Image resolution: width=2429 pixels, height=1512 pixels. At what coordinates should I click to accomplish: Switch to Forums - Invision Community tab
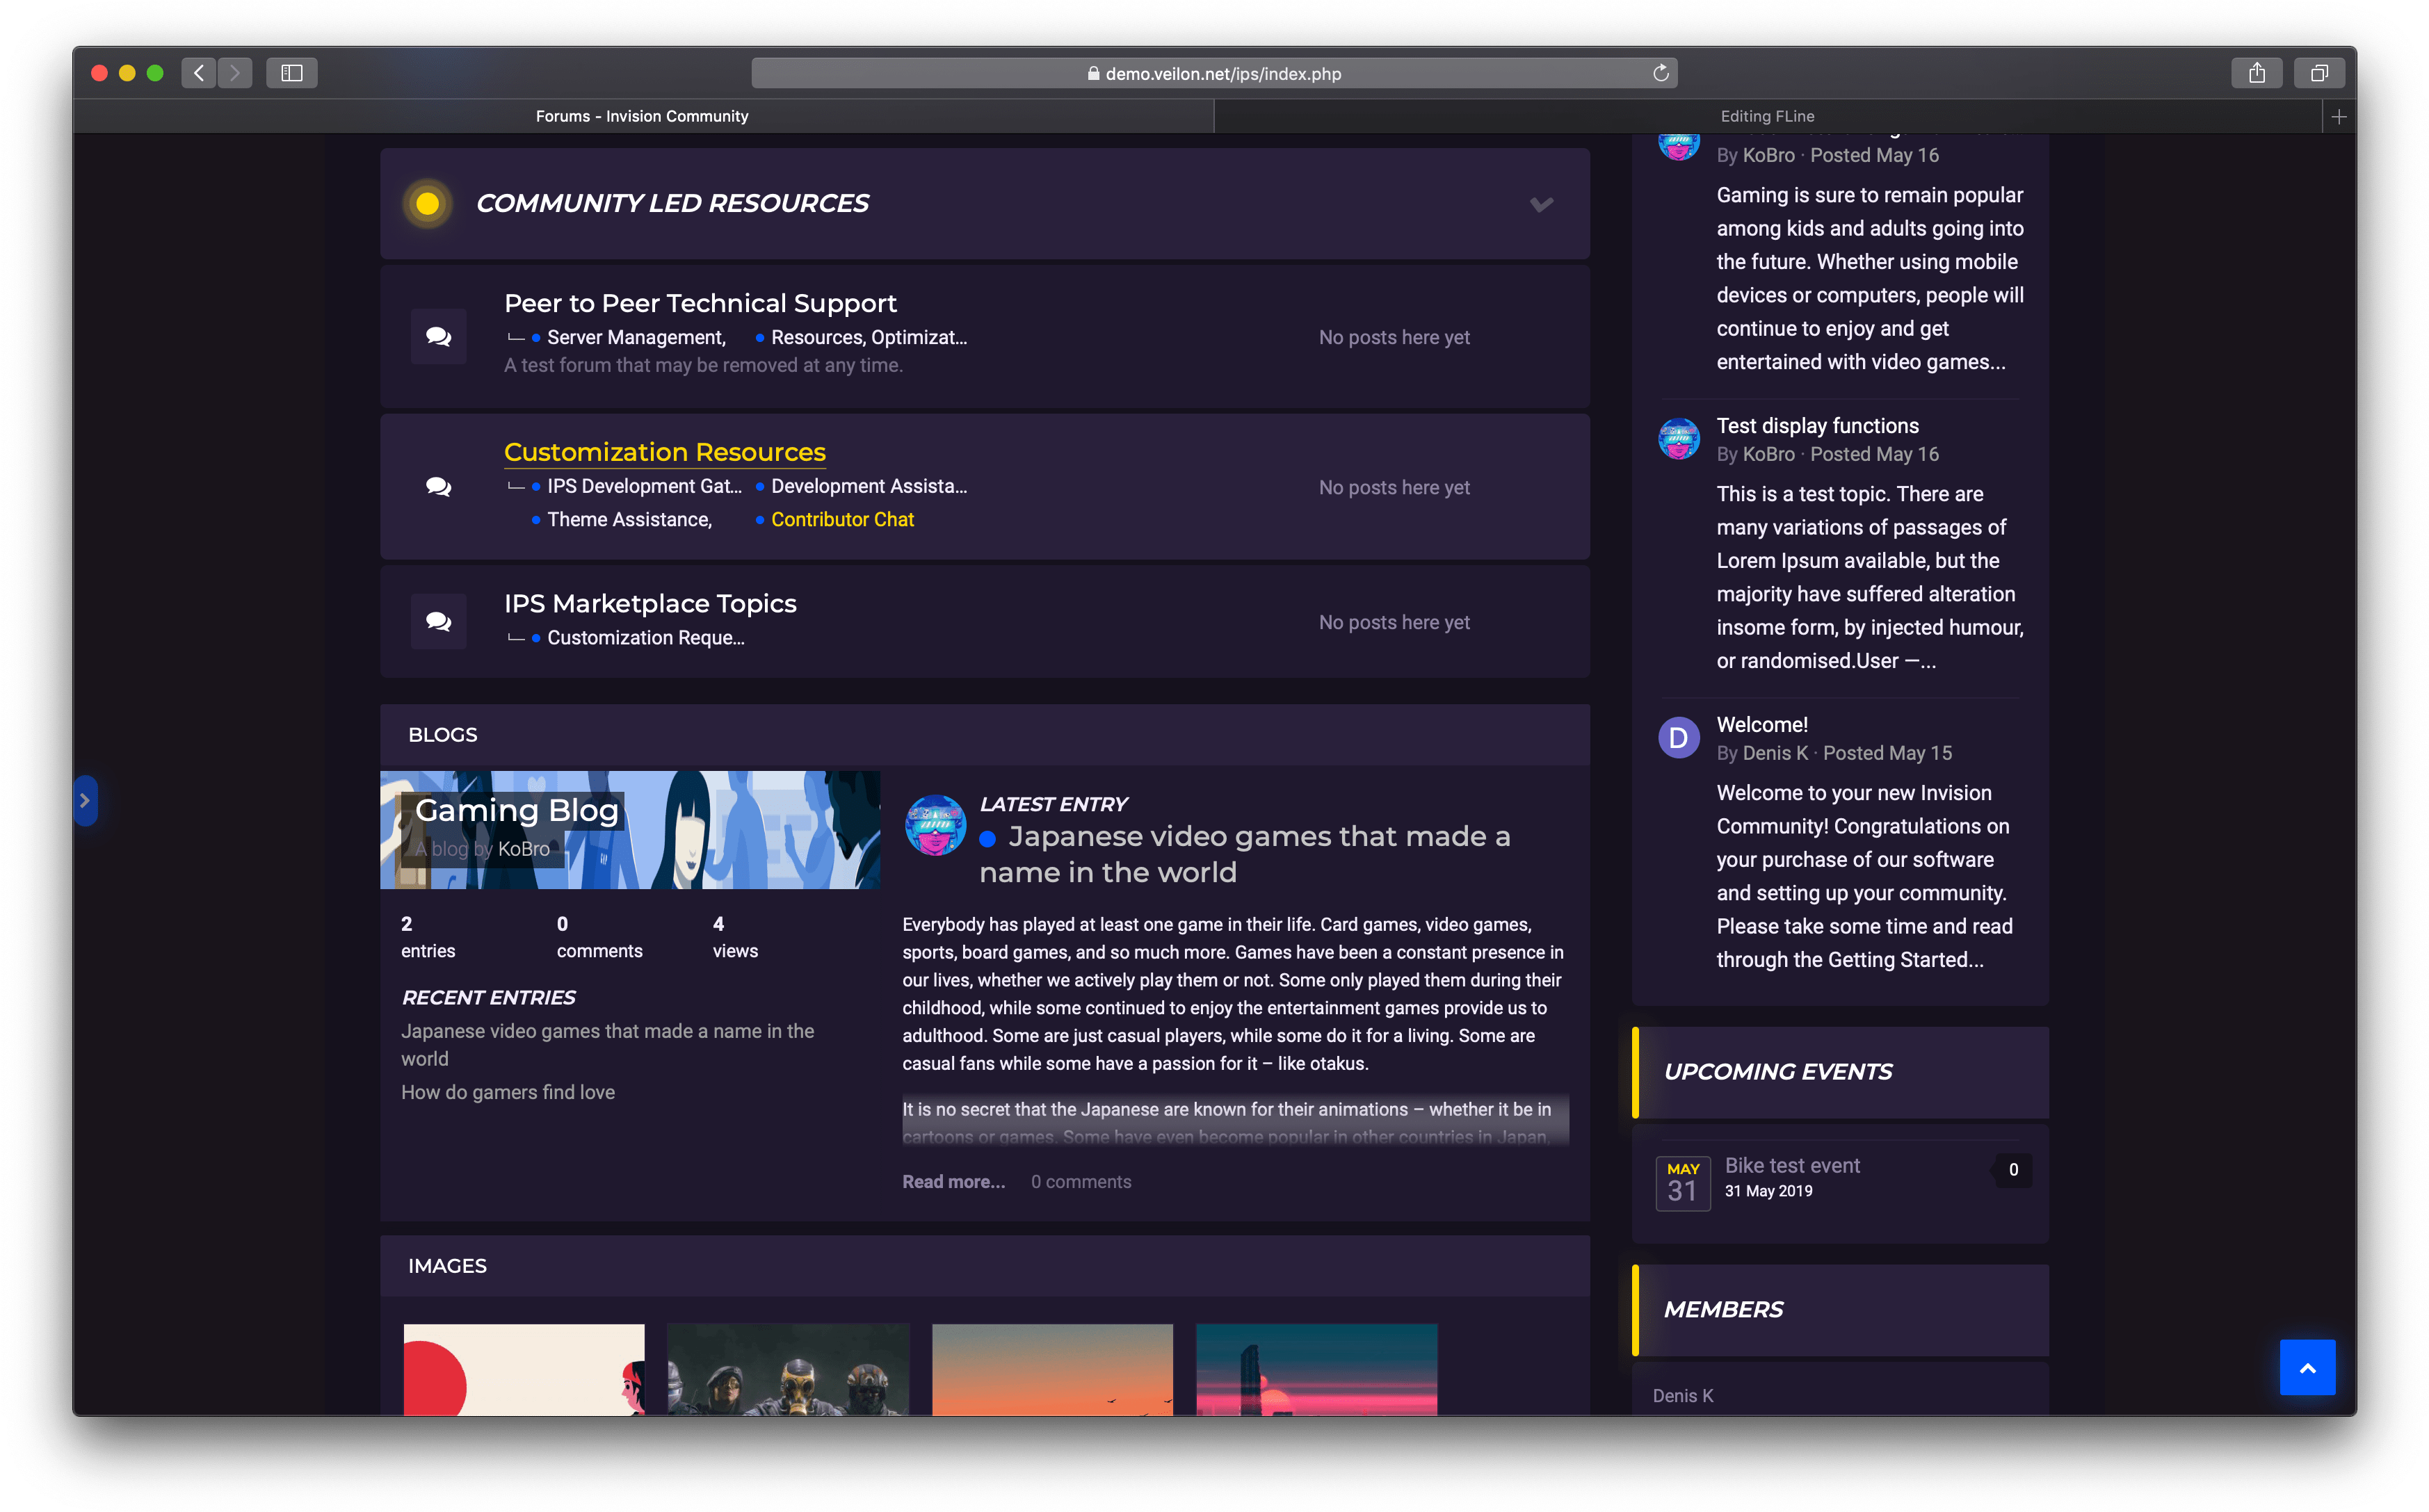642,116
